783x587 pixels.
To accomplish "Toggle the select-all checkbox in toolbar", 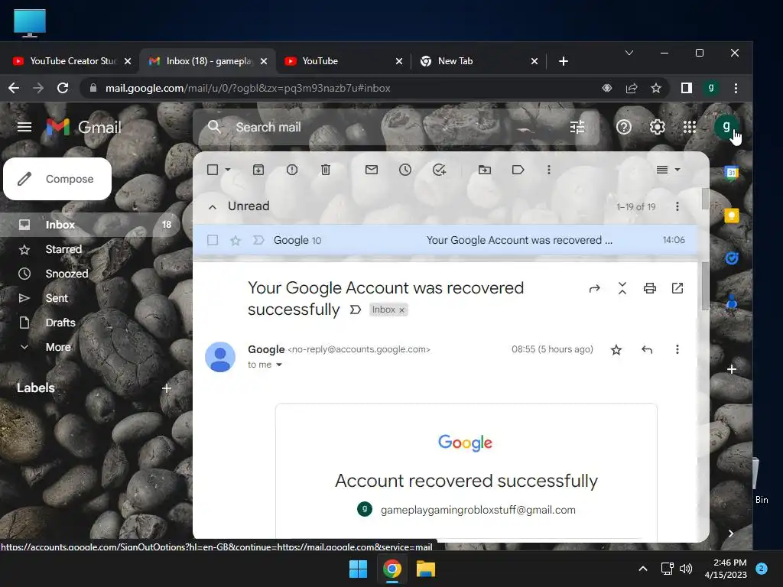I will pos(213,170).
